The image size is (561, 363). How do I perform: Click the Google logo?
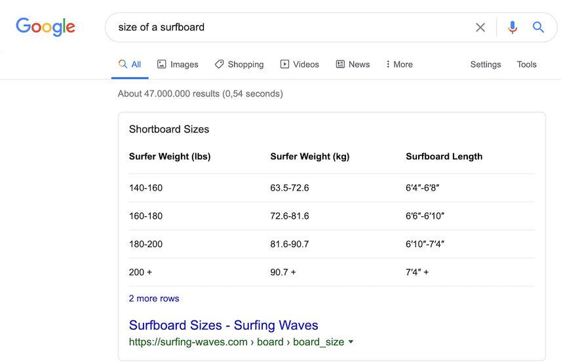[x=45, y=27]
